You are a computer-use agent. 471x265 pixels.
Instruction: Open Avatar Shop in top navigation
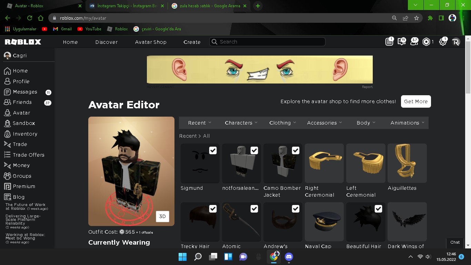(x=151, y=42)
